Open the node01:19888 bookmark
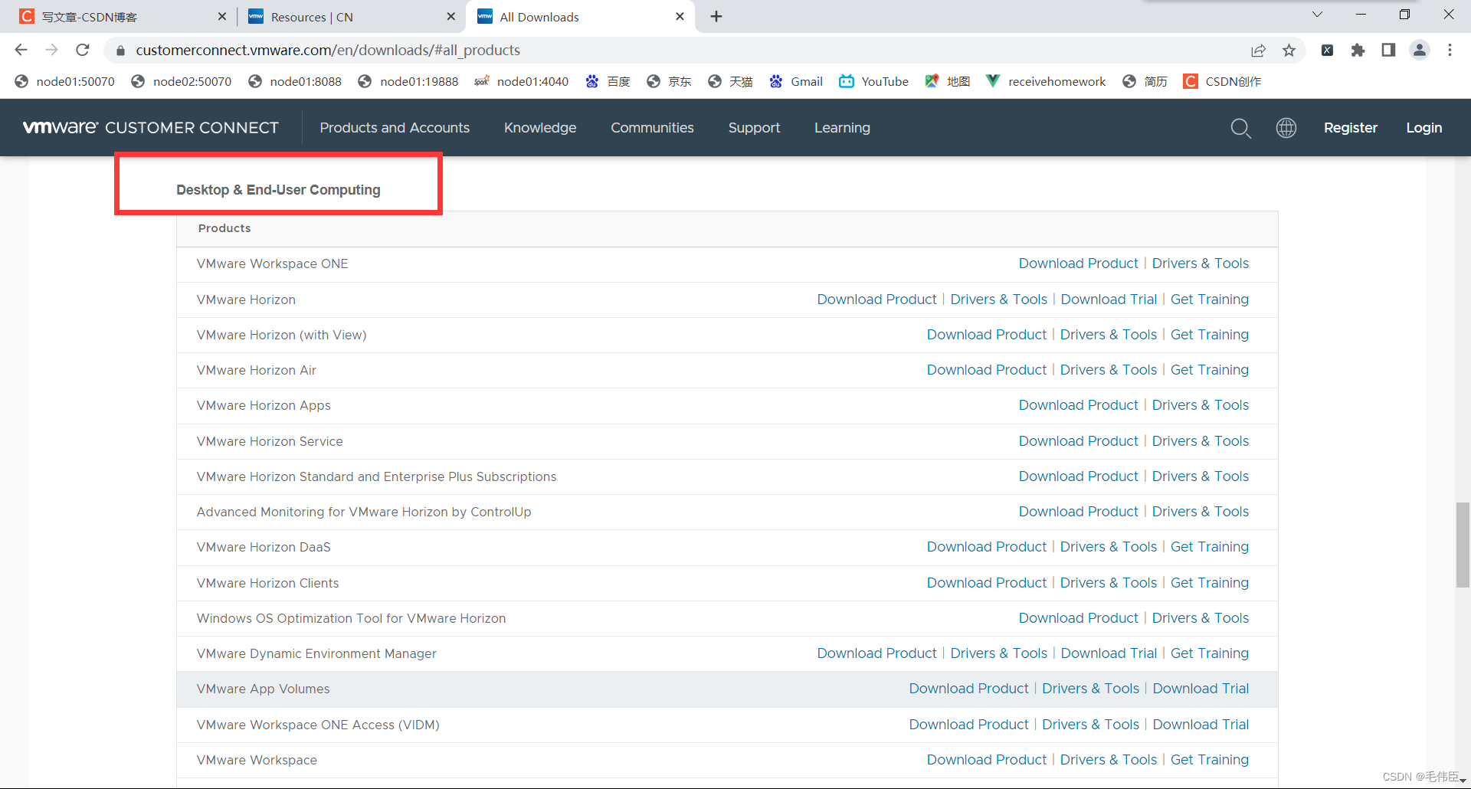1471x789 pixels. point(408,81)
